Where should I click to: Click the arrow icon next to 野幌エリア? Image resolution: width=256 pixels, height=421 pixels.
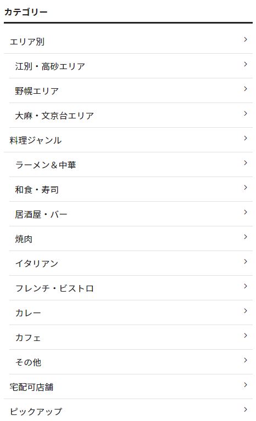click(x=245, y=89)
